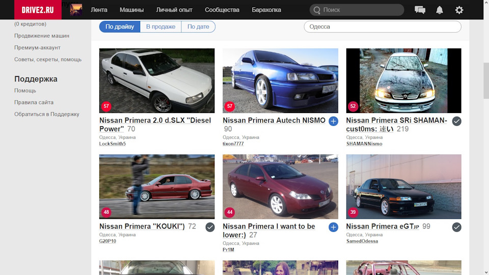Open the white Nissan Primera Diesel Power photo
Viewport: 489px width, 275px height.
157,80
